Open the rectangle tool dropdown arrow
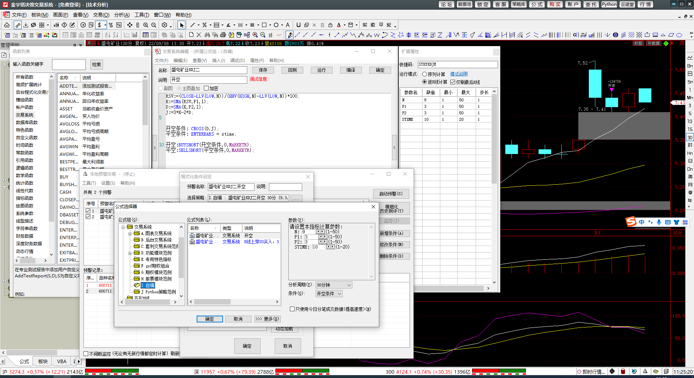This screenshot has width=694, height=378. (x=270, y=25)
